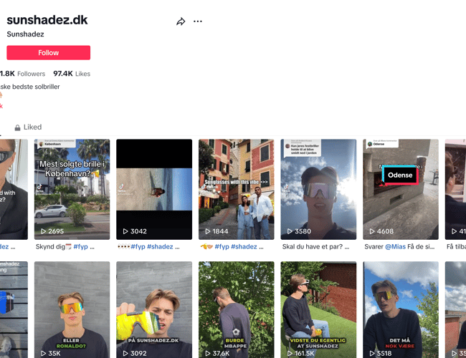Viewport: 466px width, 358px height.
Task: Click the 4608 play count icon
Action: [x=372, y=231]
